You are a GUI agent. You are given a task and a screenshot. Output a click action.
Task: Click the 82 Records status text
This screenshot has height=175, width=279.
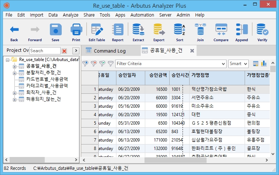[15, 168]
